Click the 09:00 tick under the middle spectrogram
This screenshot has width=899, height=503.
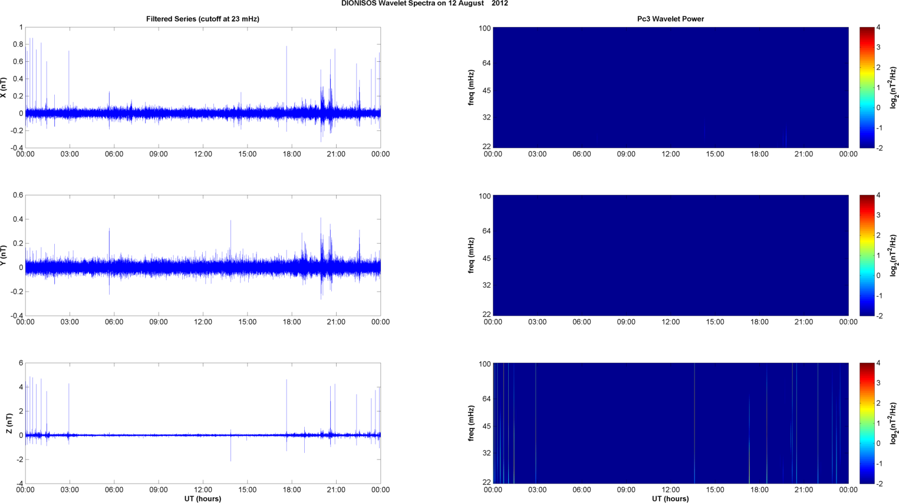coord(626,322)
